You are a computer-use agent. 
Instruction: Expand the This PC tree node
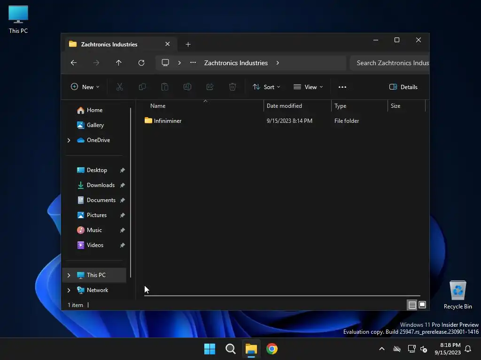pyautogui.click(x=69, y=275)
